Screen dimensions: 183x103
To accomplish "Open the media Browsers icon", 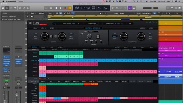I will click(x=180, y=8).
